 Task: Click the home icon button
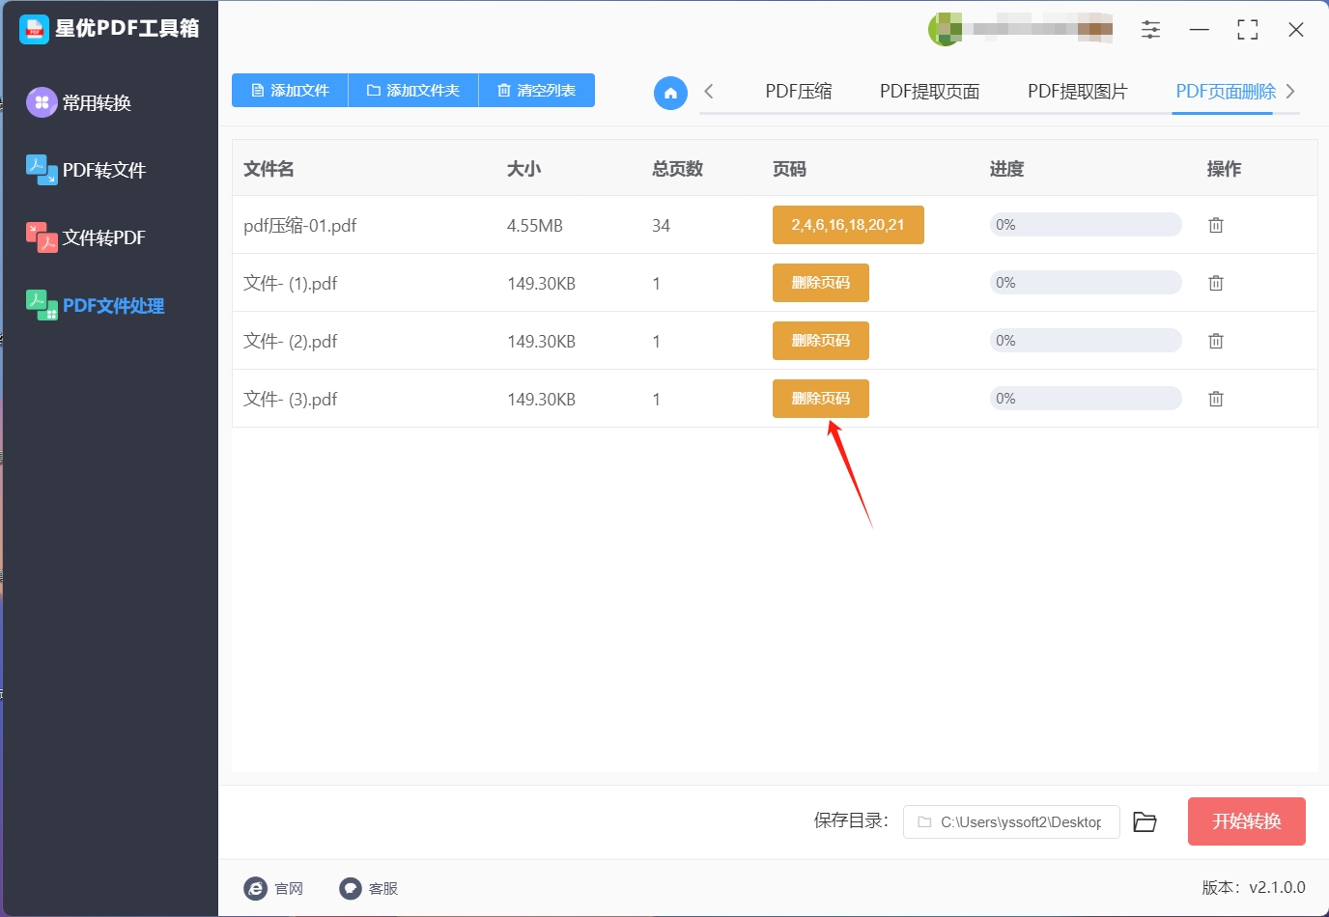click(x=670, y=93)
